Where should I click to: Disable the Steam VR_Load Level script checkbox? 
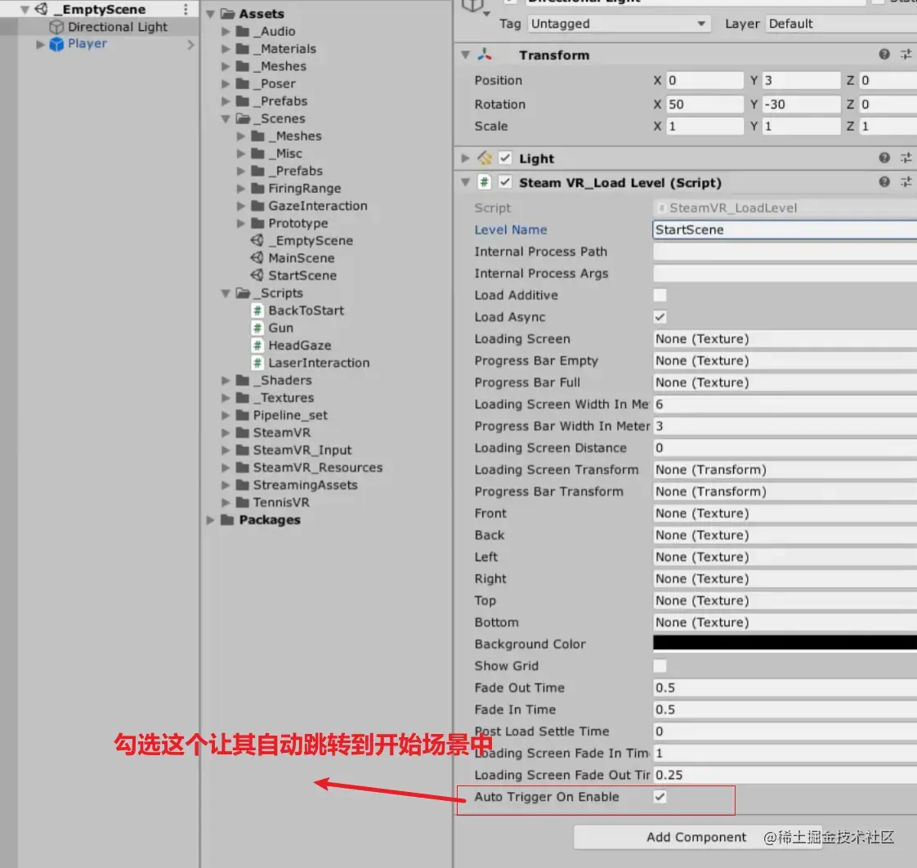pos(505,182)
